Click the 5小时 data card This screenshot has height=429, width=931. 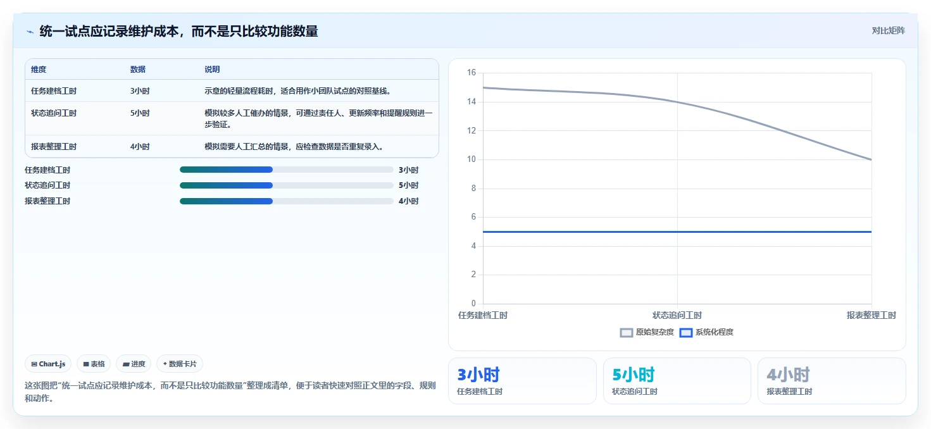[677, 381]
